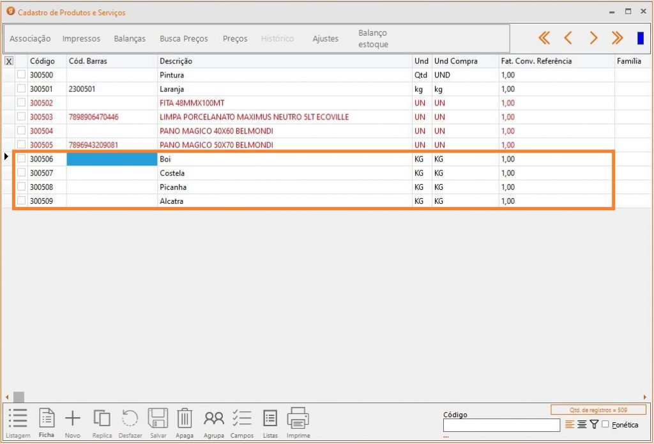This screenshot has height=444, width=654.
Task: Open the Balanças menu
Action: 130,39
